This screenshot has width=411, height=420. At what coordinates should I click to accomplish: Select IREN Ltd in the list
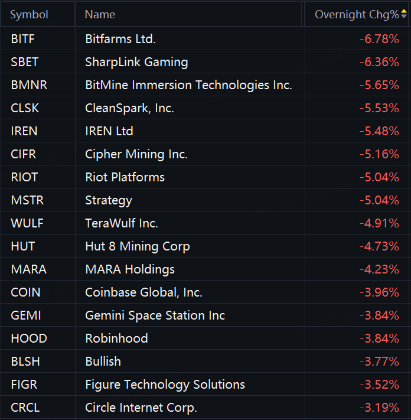point(109,131)
